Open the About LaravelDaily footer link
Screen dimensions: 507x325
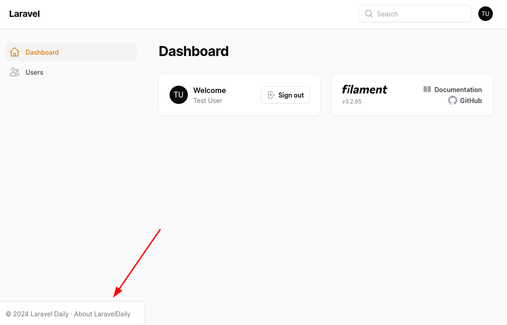click(x=102, y=314)
